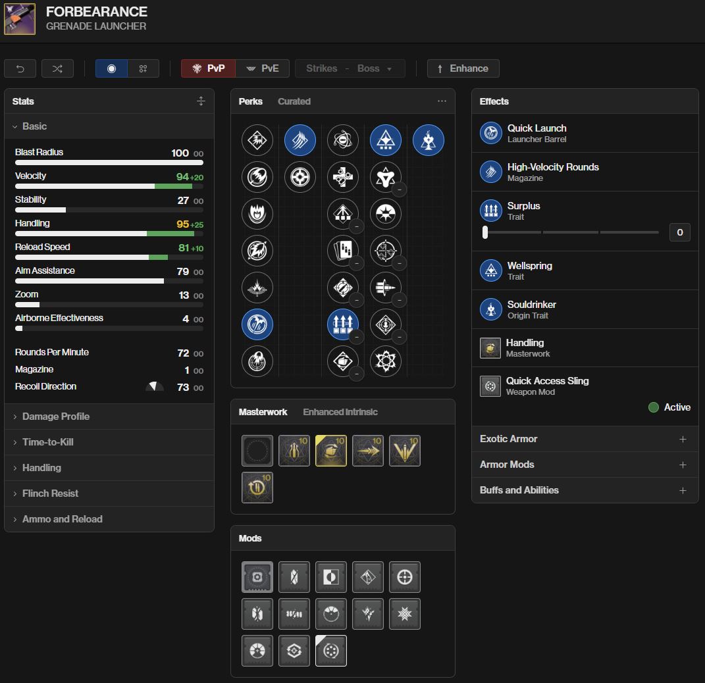The height and width of the screenshot is (683, 705).
Task: Select the atom-shaped perk icon in Perks grid
Action: [x=342, y=140]
